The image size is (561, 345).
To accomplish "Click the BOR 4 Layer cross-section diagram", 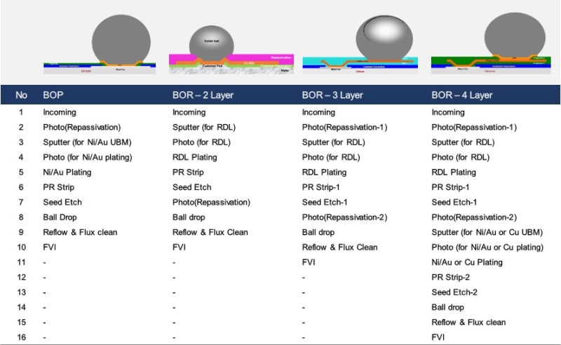I will pyautogui.click(x=491, y=43).
